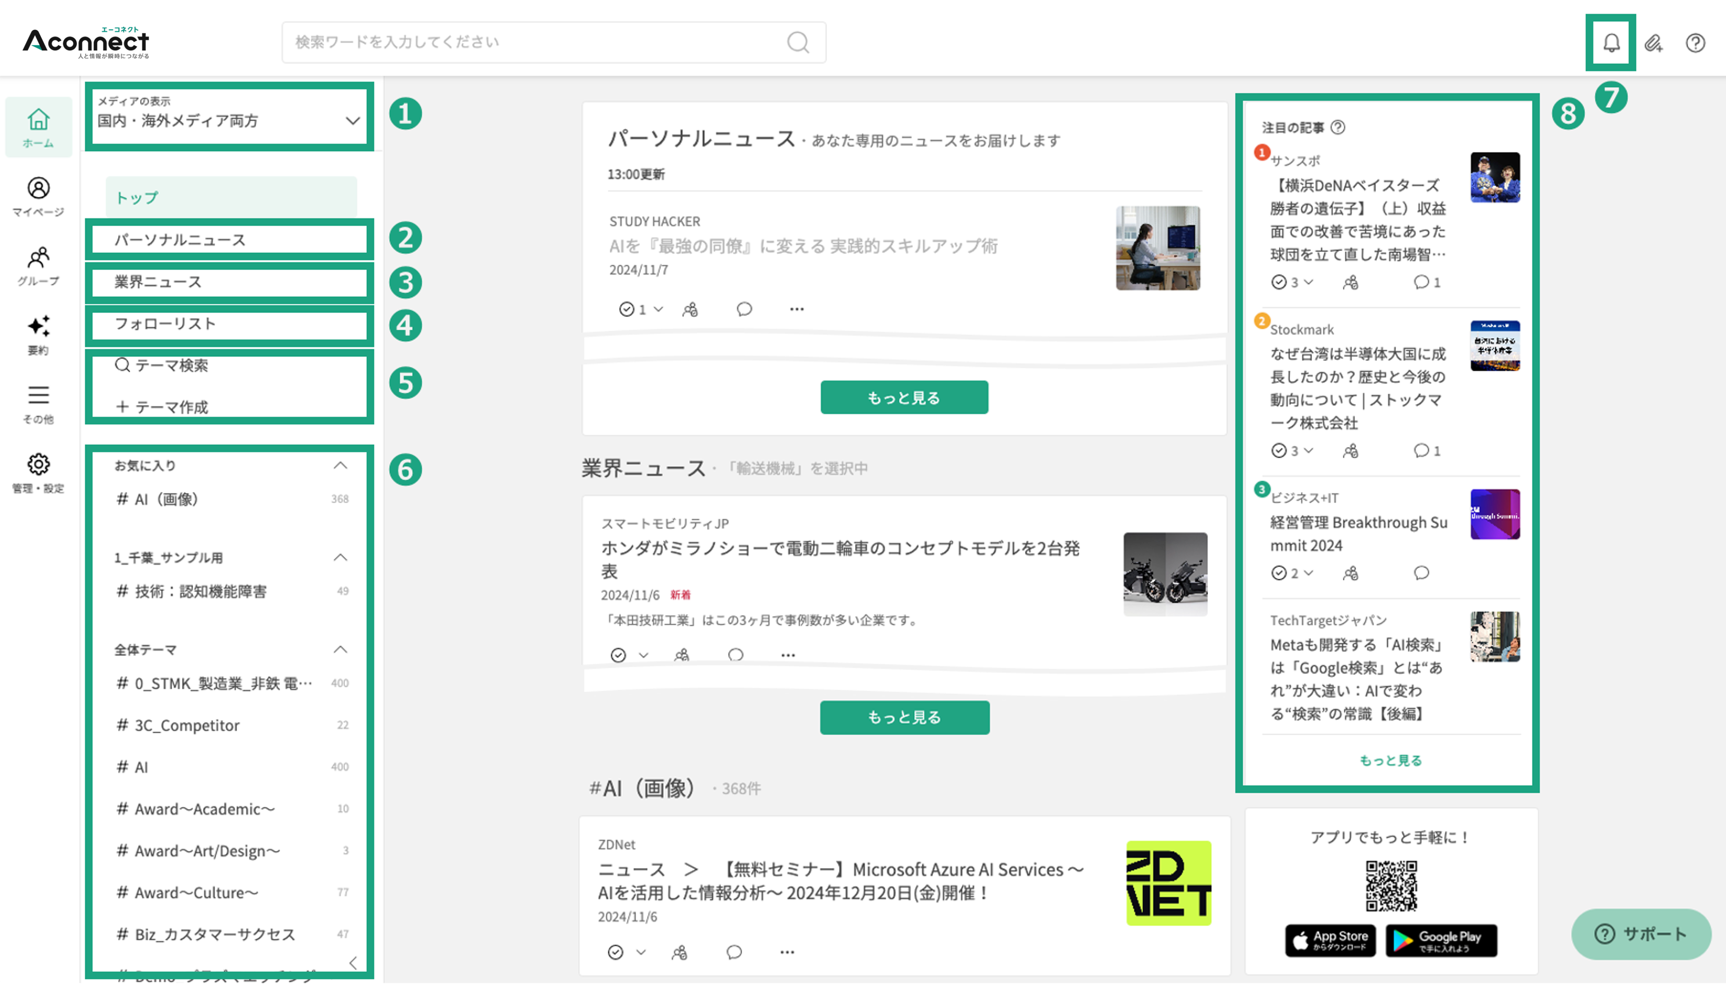Click もっと見る in 注目の記事 panel
Viewport: 1726px width, 988px height.
click(x=1390, y=761)
